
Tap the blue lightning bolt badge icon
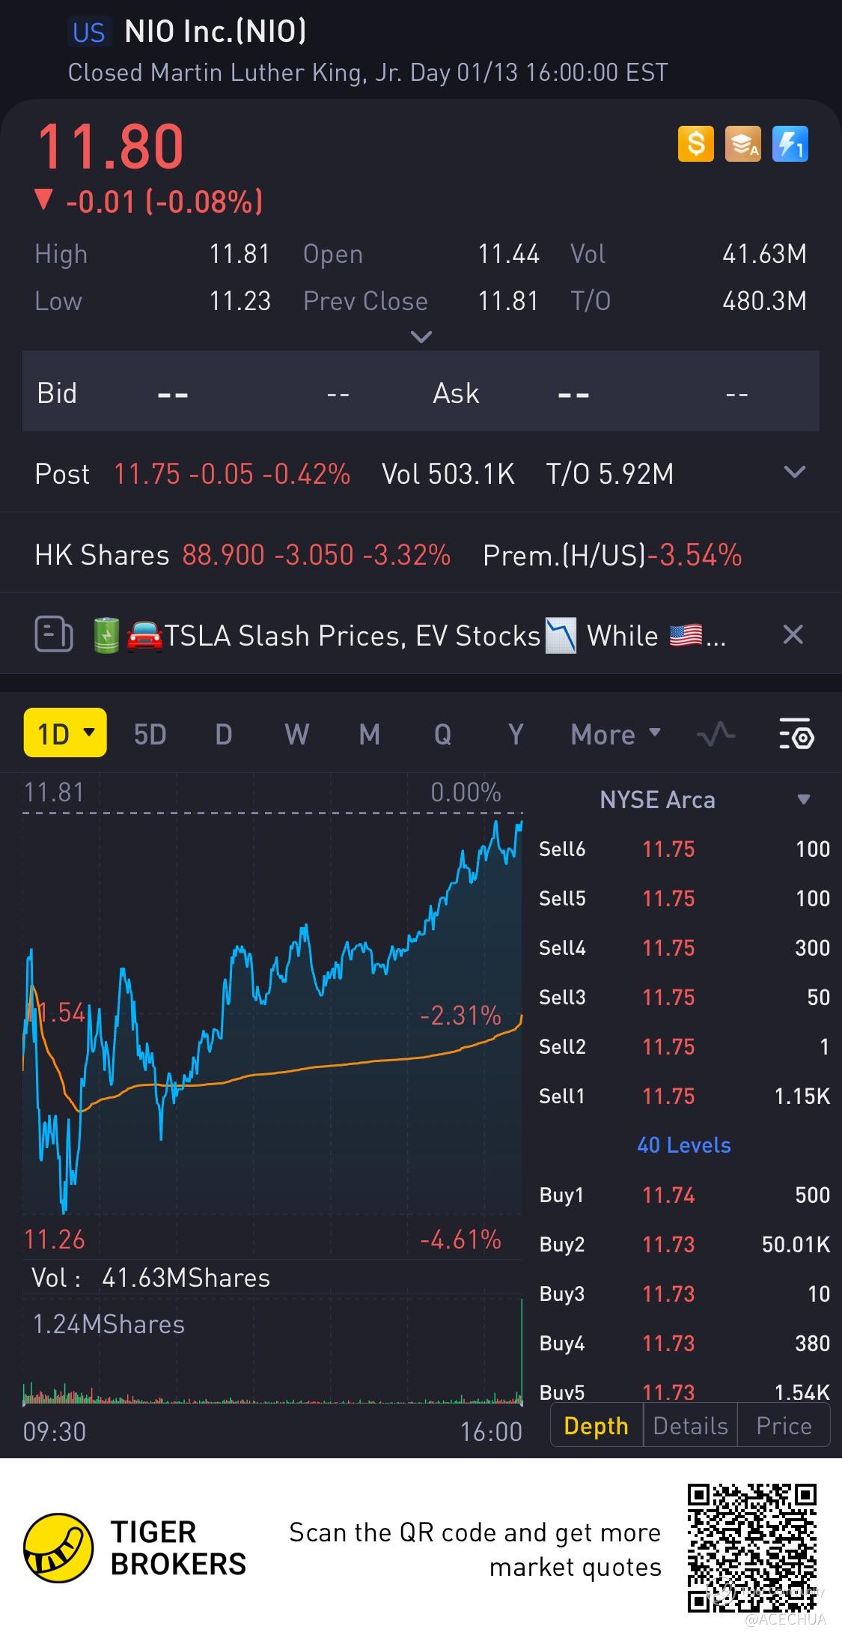click(790, 144)
